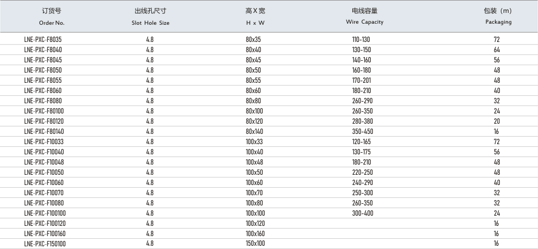Select packaging value 64
This screenshot has width=538, height=249.
(497, 49)
